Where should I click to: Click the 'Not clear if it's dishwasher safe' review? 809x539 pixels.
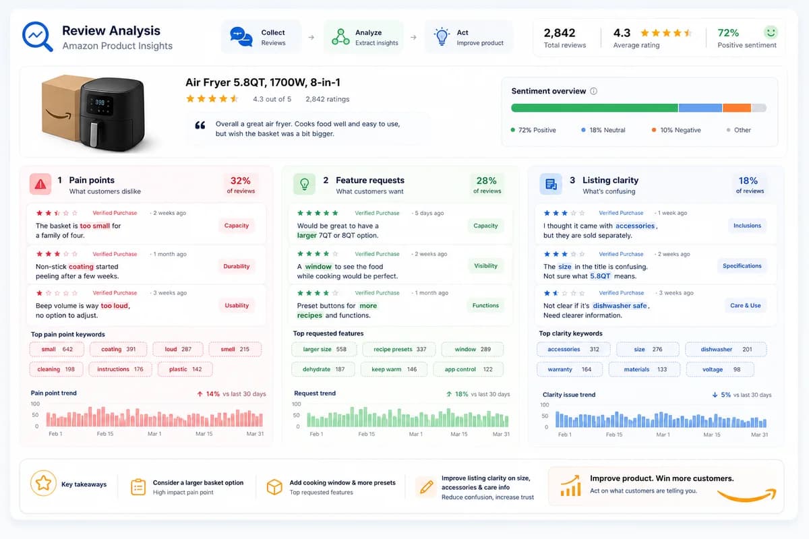pyautogui.click(x=657, y=305)
